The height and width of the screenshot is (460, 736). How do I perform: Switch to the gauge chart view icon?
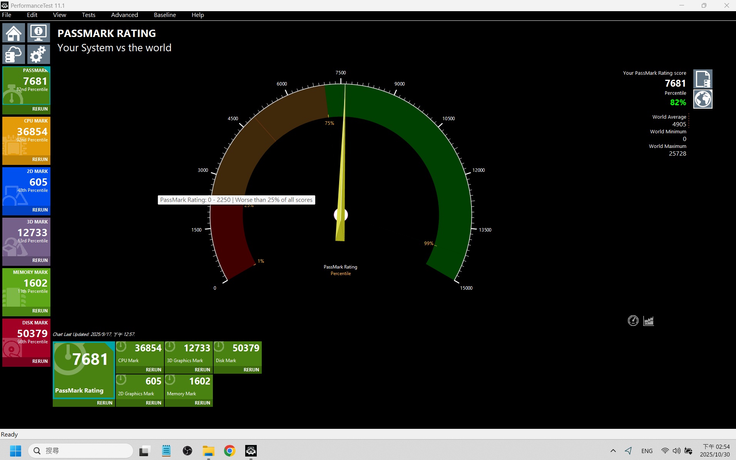click(633, 321)
